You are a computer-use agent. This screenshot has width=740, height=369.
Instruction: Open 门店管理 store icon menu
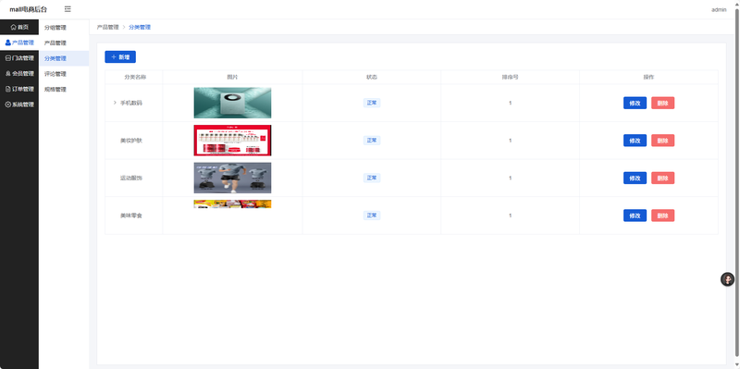(19, 58)
